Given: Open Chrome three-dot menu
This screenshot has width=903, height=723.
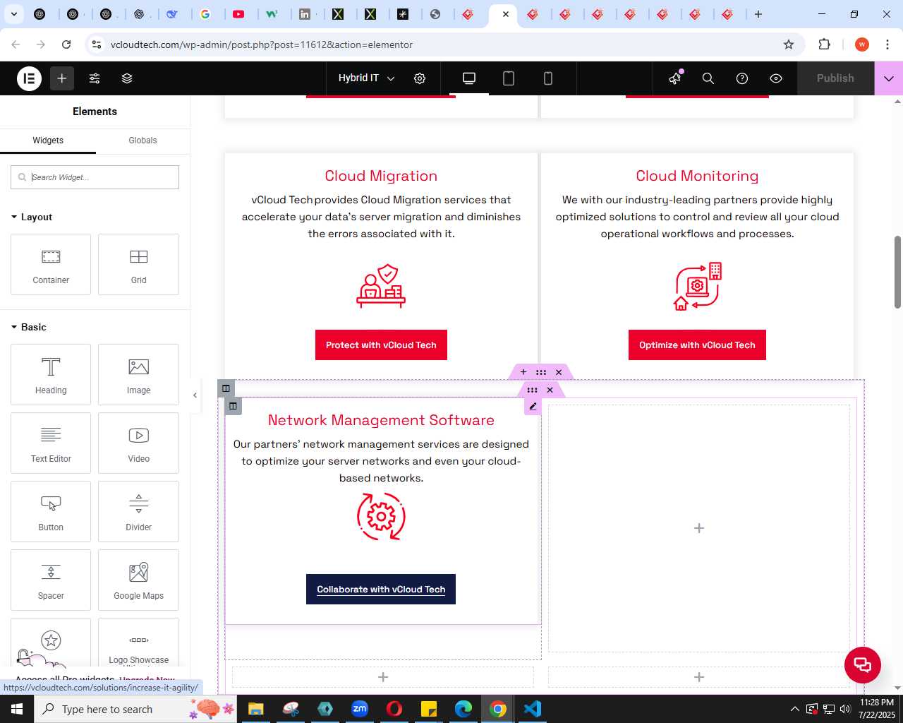Looking at the screenshot, I should point(887,44).
